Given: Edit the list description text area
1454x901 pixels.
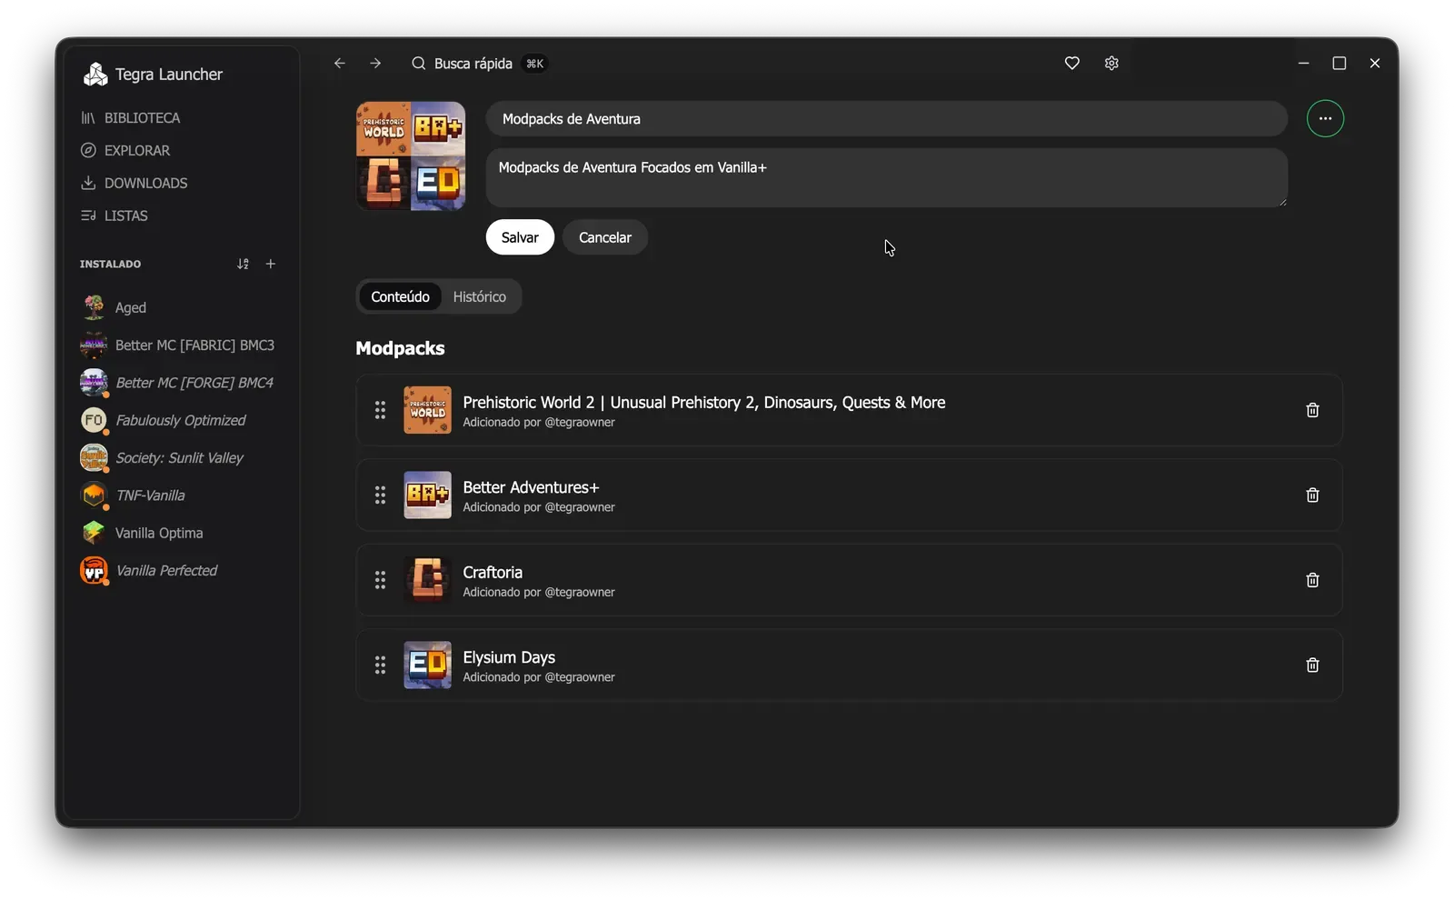Looking at the screenshot, I should point(886,178).
